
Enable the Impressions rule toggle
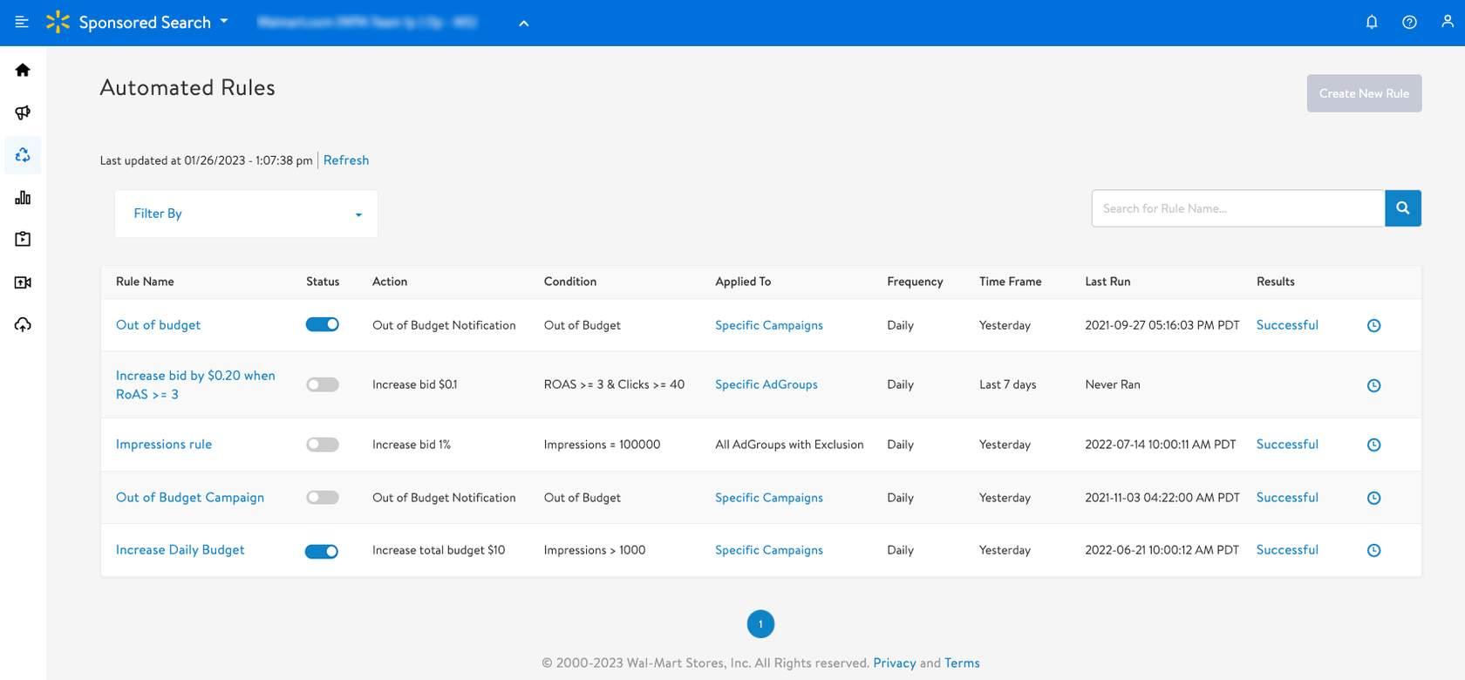(x=322, y=445)
